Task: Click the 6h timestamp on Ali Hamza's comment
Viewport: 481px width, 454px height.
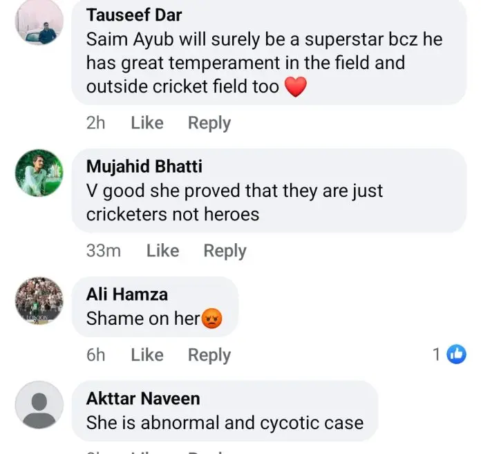Action: [x=96, y=354]
